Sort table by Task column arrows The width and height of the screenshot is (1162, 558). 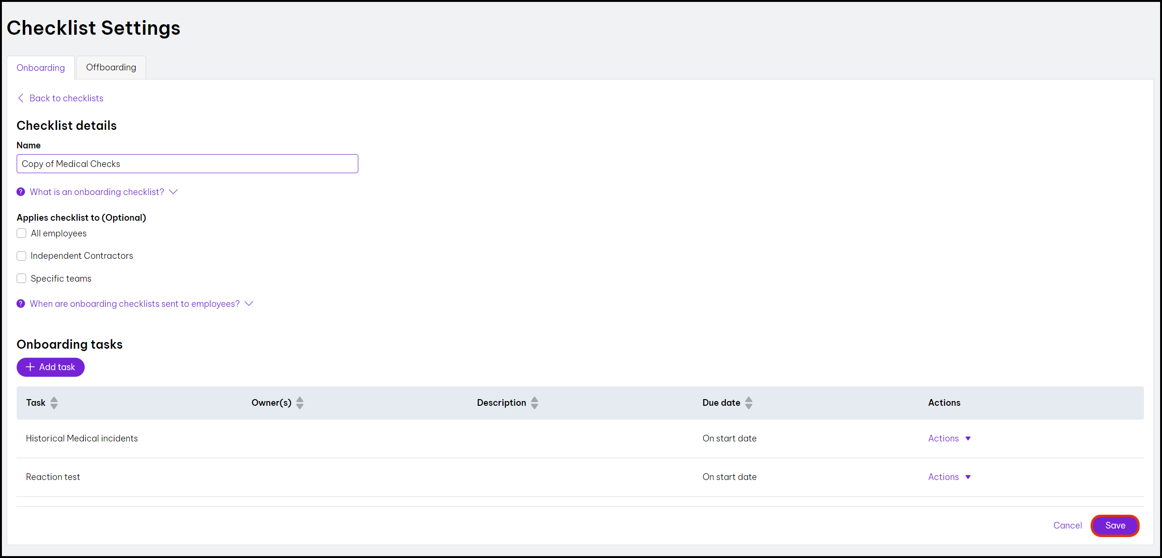click(x=54, y=403)
